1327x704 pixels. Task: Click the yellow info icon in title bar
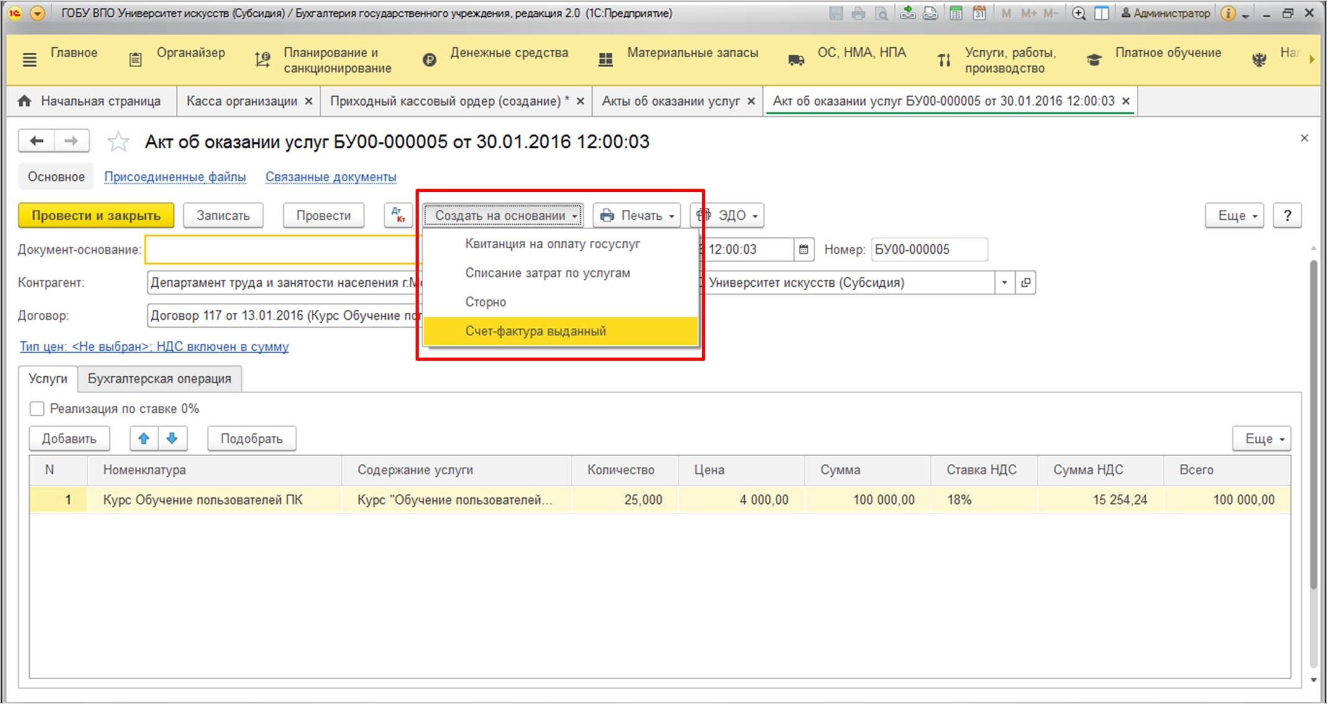(x=1228, y=13)
